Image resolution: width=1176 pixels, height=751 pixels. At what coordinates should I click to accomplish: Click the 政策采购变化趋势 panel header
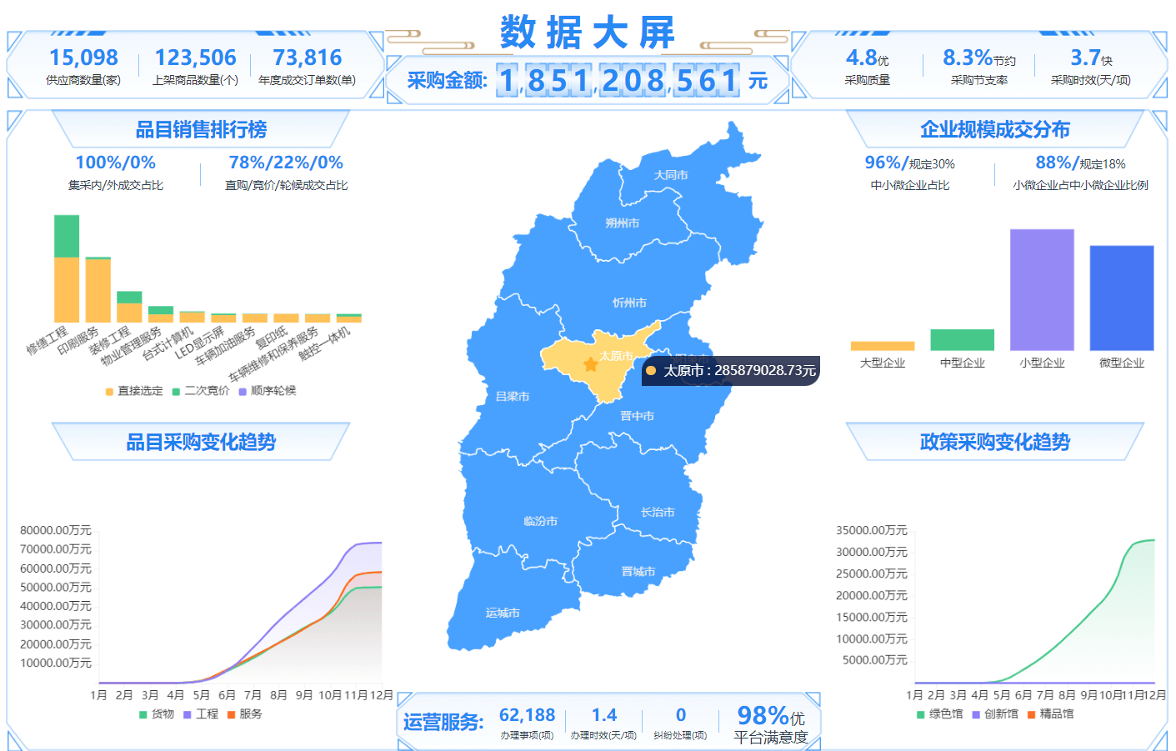point(995,442)
